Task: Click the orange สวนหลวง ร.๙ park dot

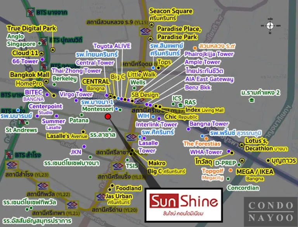Action: pyautogui.click(x=195, y=48)
